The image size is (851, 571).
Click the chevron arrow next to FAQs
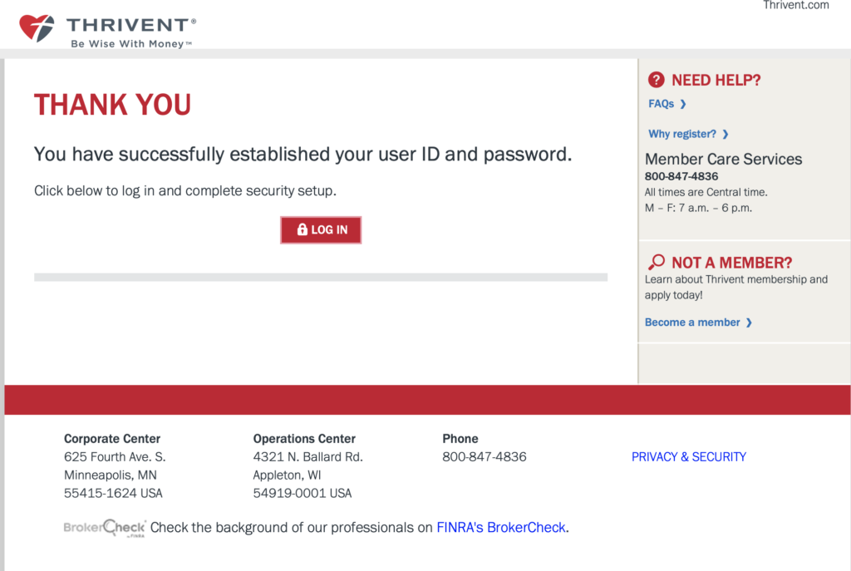click(683, 104)
